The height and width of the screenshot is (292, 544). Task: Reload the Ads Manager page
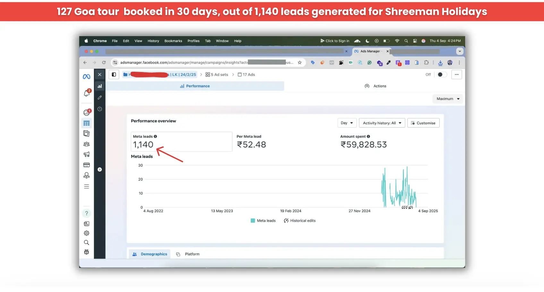[x=104, y=62]
